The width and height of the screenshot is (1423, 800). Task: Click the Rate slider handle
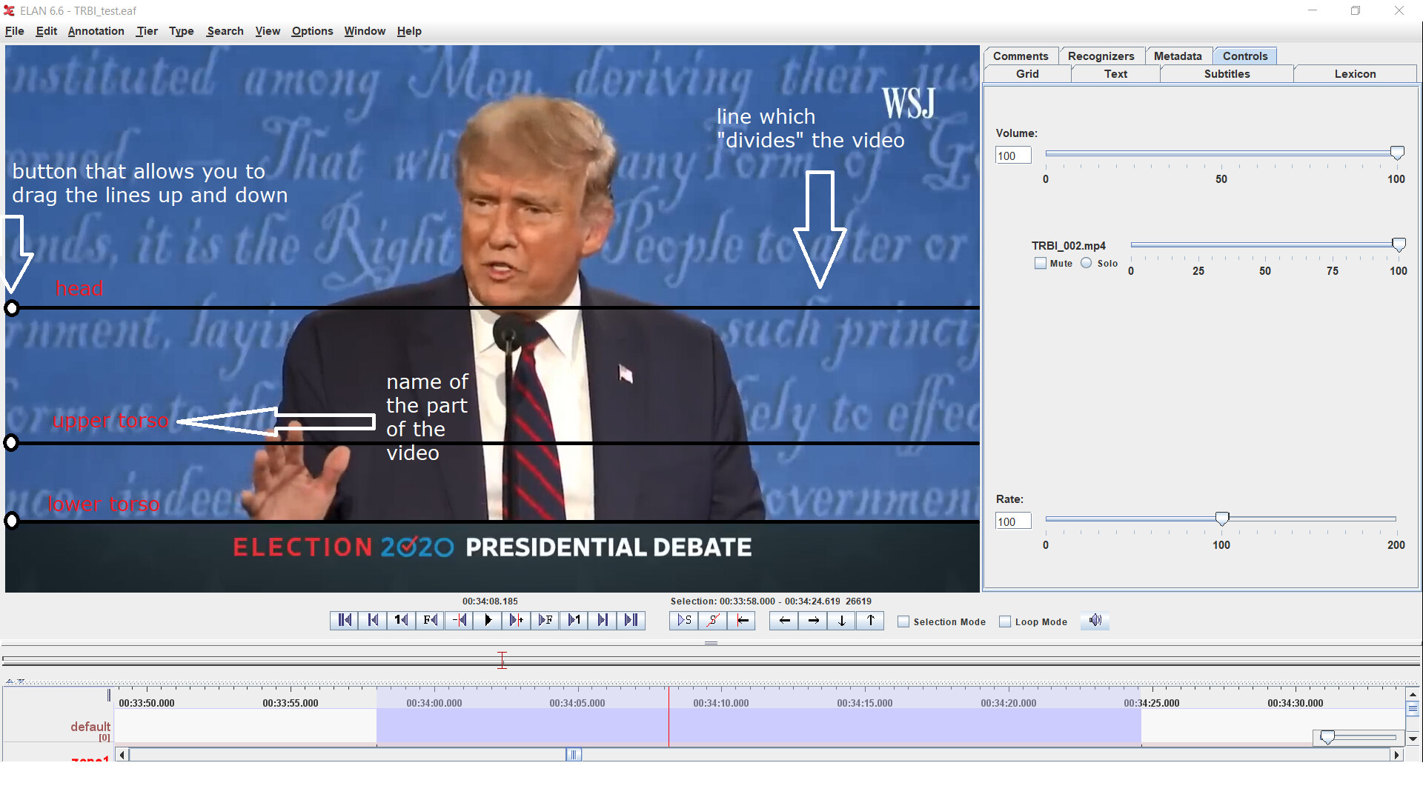coord(1222,519)
